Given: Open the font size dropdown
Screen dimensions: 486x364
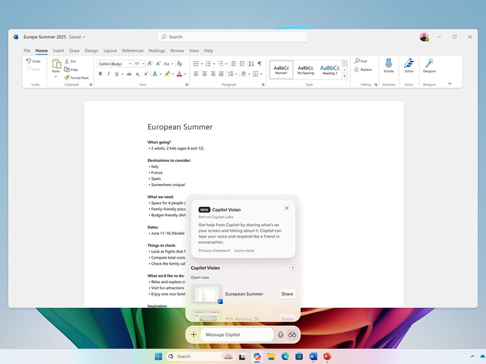Looking at the screenshot, I should coord(143,63).
